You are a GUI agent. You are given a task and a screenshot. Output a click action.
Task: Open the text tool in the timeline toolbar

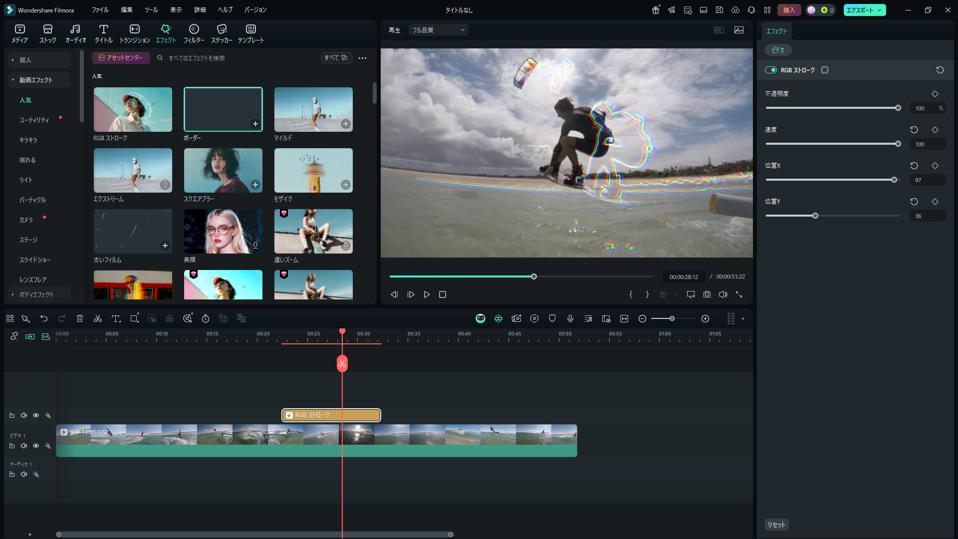(116, 318)
